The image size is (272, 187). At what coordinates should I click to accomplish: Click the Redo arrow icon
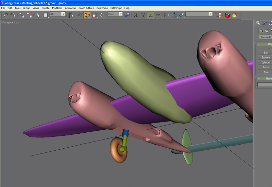[13, 15]
